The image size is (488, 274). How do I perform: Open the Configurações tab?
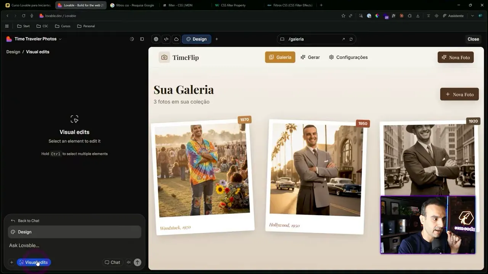348,57
